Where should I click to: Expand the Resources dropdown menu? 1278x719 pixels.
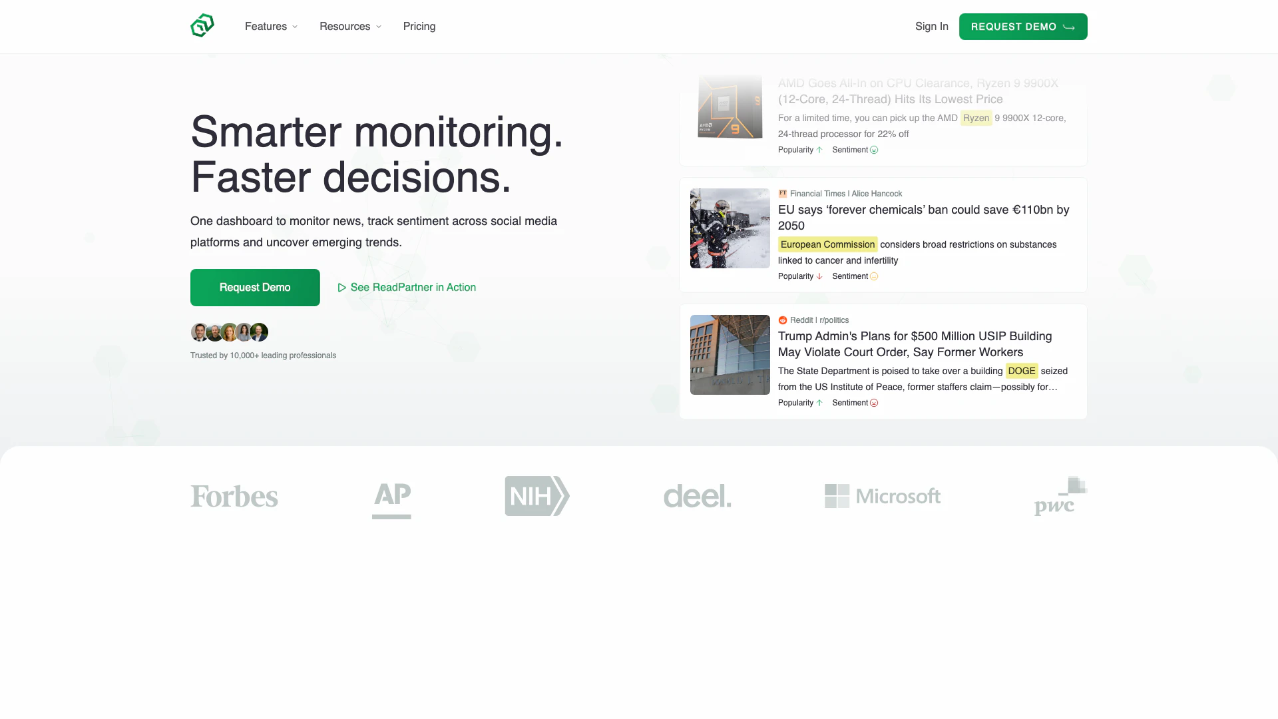click(350, 27)
